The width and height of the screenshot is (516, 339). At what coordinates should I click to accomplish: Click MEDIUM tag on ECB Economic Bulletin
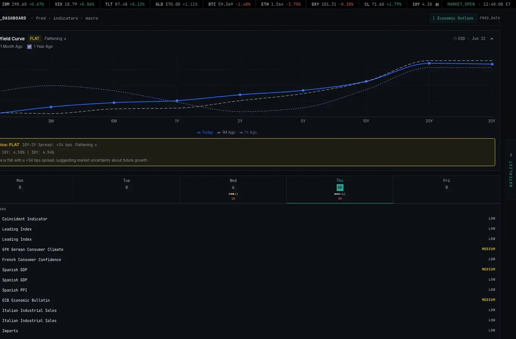point(488,300)
